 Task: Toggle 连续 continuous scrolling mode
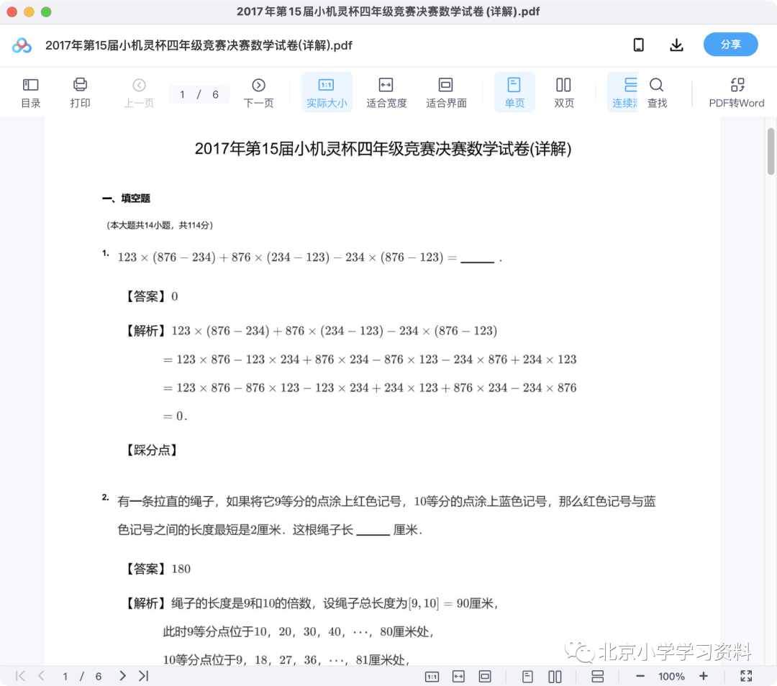[624, 93]
